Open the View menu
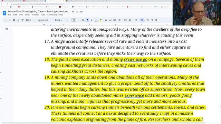Image resolution: width=221 pixels, height=124 pixels. [21, 15]
